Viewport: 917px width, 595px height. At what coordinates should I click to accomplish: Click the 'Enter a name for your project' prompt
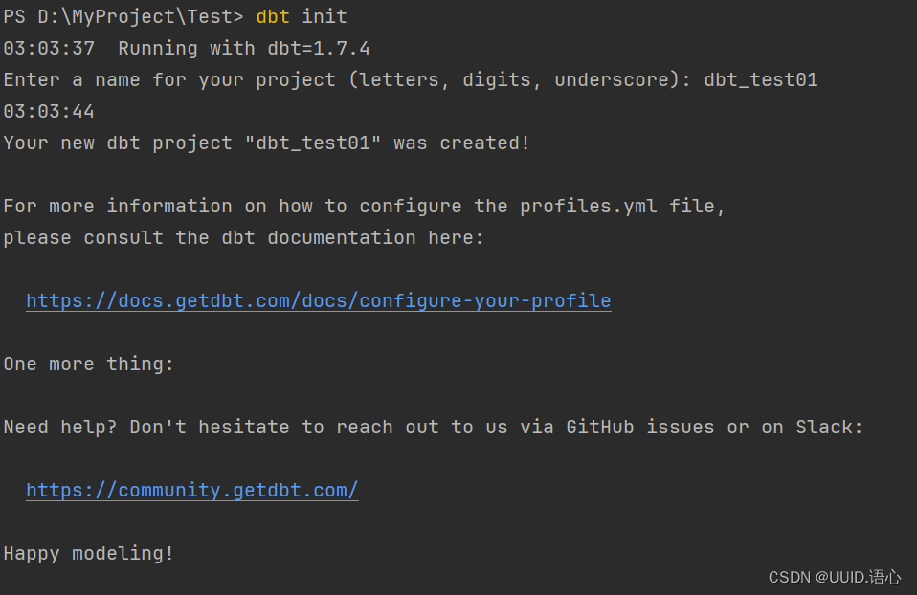(169, 79)
